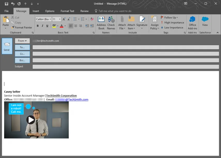Viewport: 221px width, 158px height.
Task: Mark message as Low Importance
Action: (x=172, y=28)
